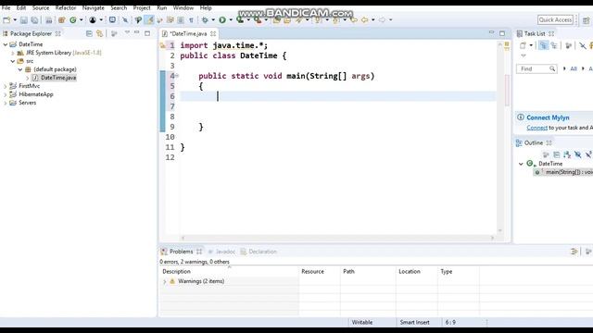Click the Save toolbar icon
This screenshot has width=593, height=333.
tap(24, 20)
